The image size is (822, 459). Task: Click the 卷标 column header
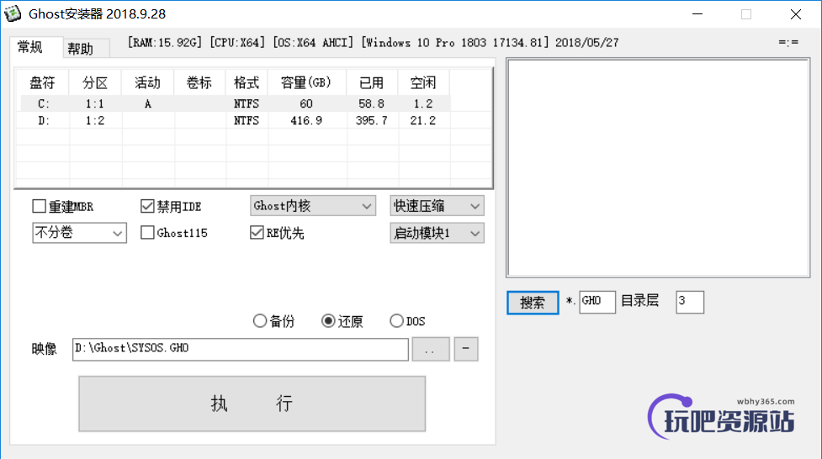coord(199,82)
